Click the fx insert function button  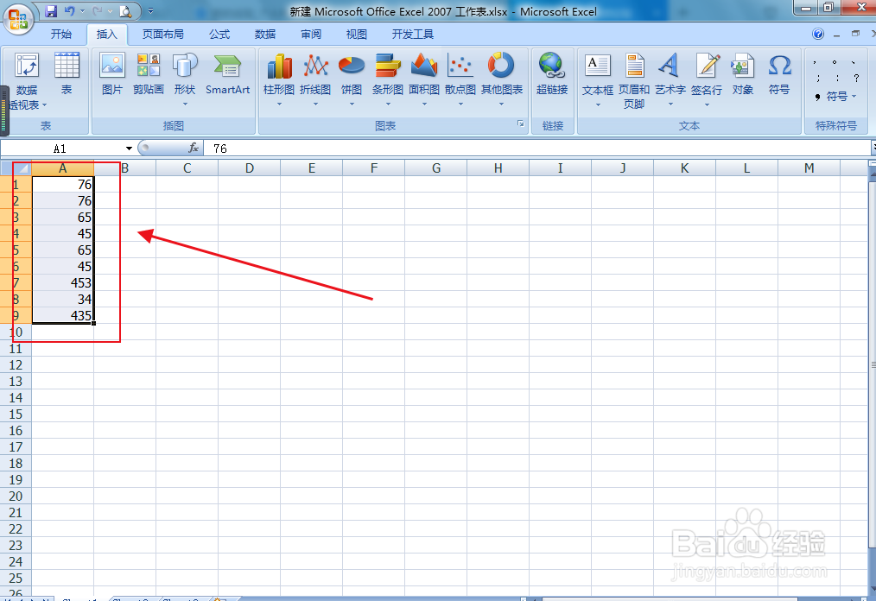[194, 148]
